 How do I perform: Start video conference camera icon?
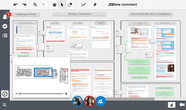pos(182,105)
